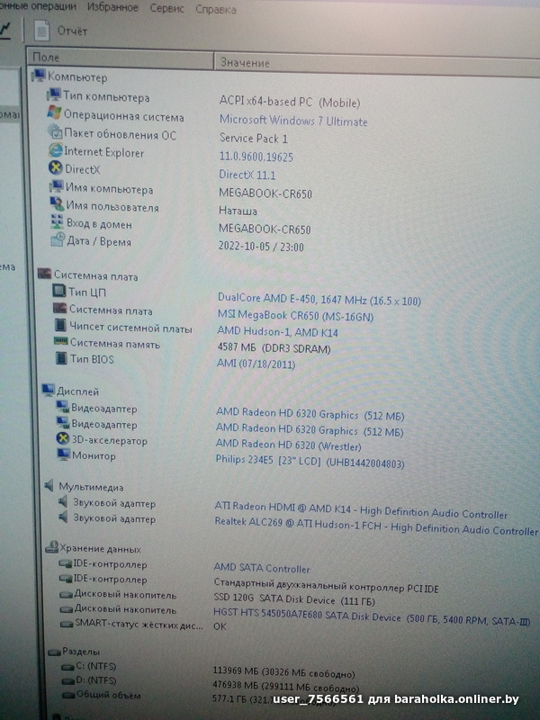The width and height of the screenshot is (540, 720).
Task: Open the Избранное menu
Action: (112, 7)
